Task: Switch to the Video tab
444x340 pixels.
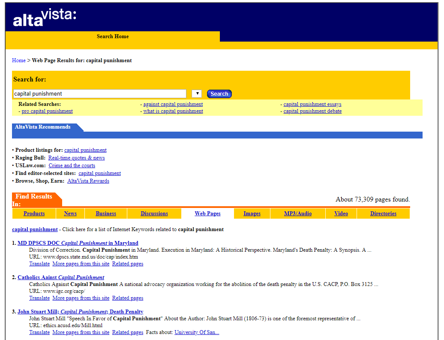Action: (x=341, y=214)
